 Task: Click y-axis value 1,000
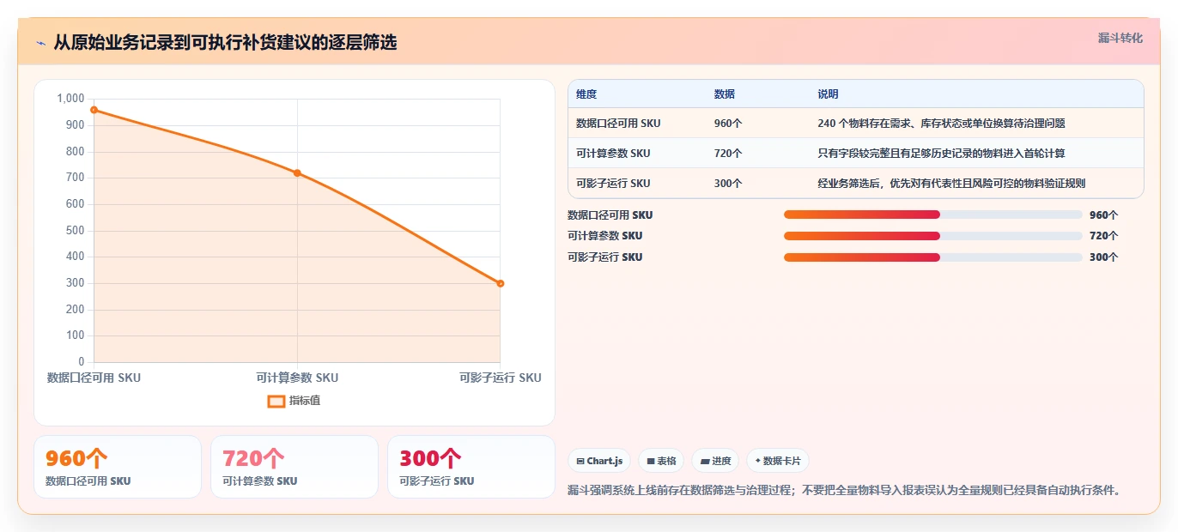(x=70, y=99)
